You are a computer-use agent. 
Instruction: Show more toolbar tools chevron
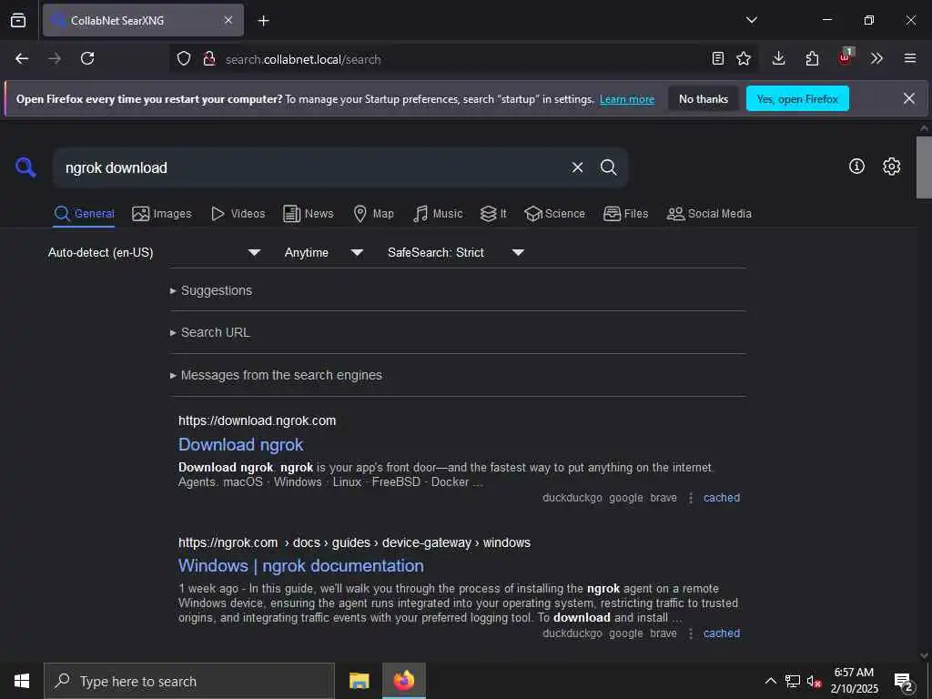876,58
